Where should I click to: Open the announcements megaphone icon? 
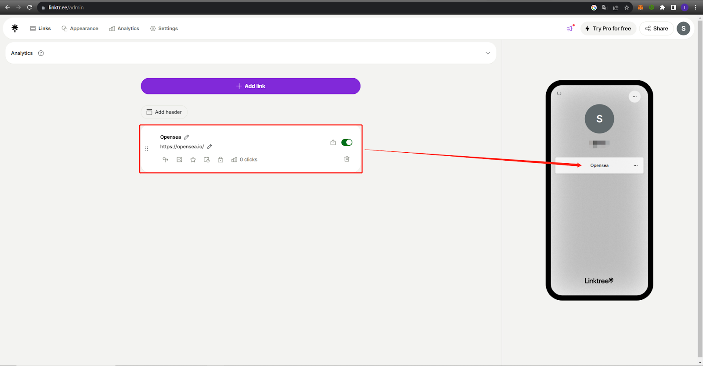(x=570, y=28)
